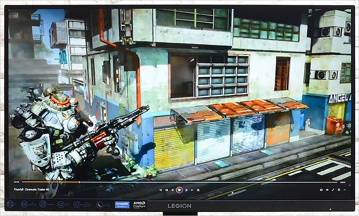Image resolution: width=359 pixels, height=216 pixels.
Task: Skip forward a few seconds
Action: (x=186, y=190)
